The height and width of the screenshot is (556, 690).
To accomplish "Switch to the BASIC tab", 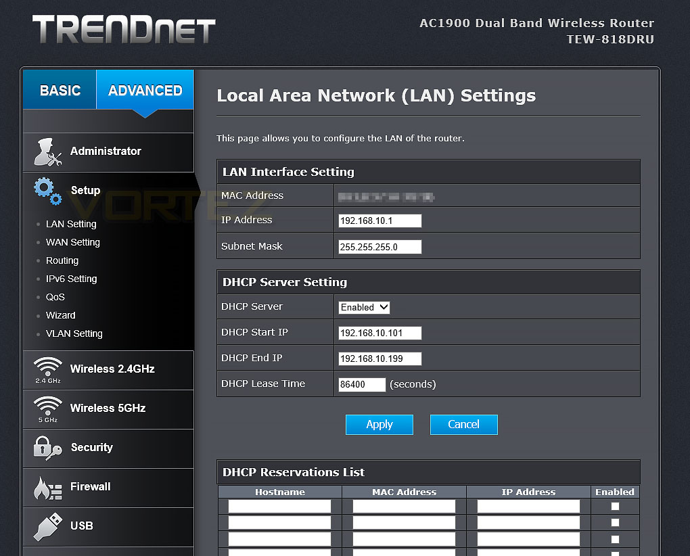I will (60, 89).
